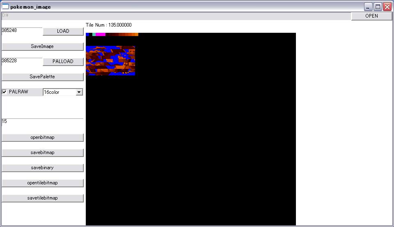
Task: Select the blue palette swatch
Action: [x=87, y=34]
